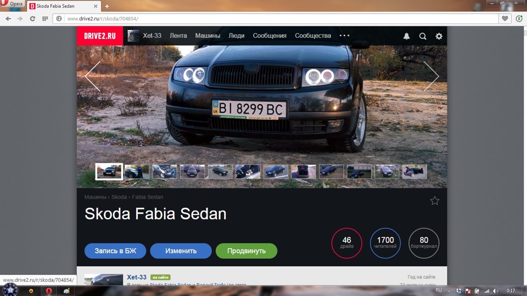Open the network signal tray icon
The image size is (527, 296).
tap(486, 291)
